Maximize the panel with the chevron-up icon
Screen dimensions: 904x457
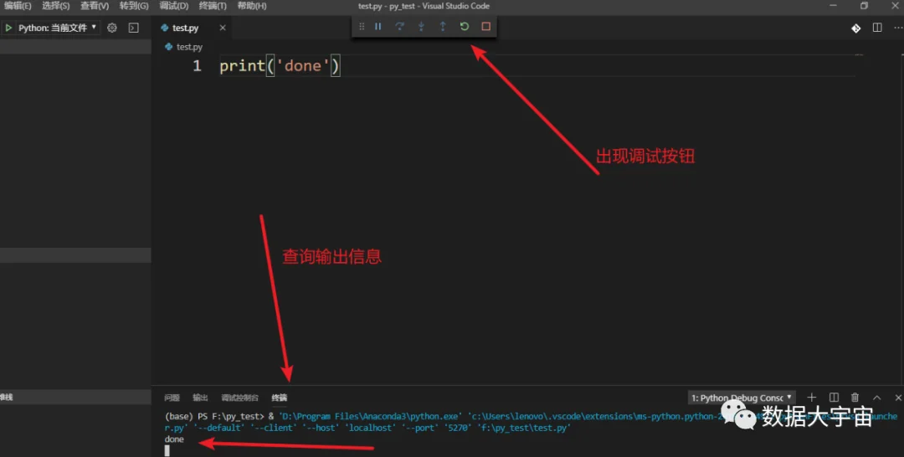(877, 398)
